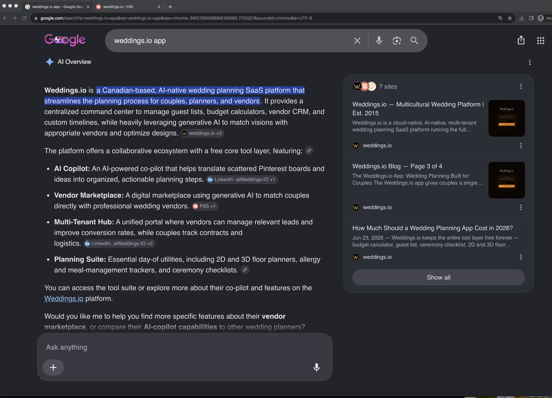Open 'Weddings.io — Multicultural Wedding Platform' result
552x398 pixels.
pyautogui.click(x=418, y=108)
